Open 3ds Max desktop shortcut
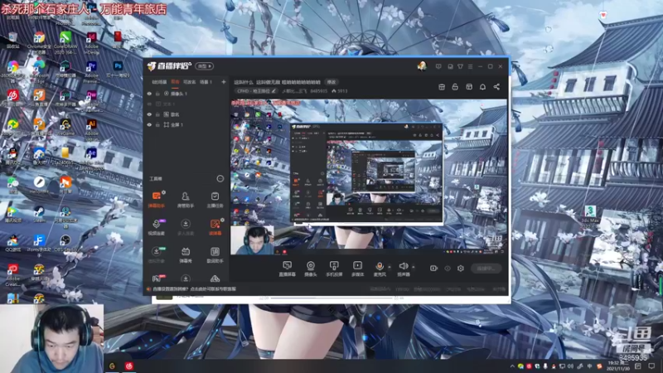The width and height of the screenshot is (663, 373). pos(590,216)
